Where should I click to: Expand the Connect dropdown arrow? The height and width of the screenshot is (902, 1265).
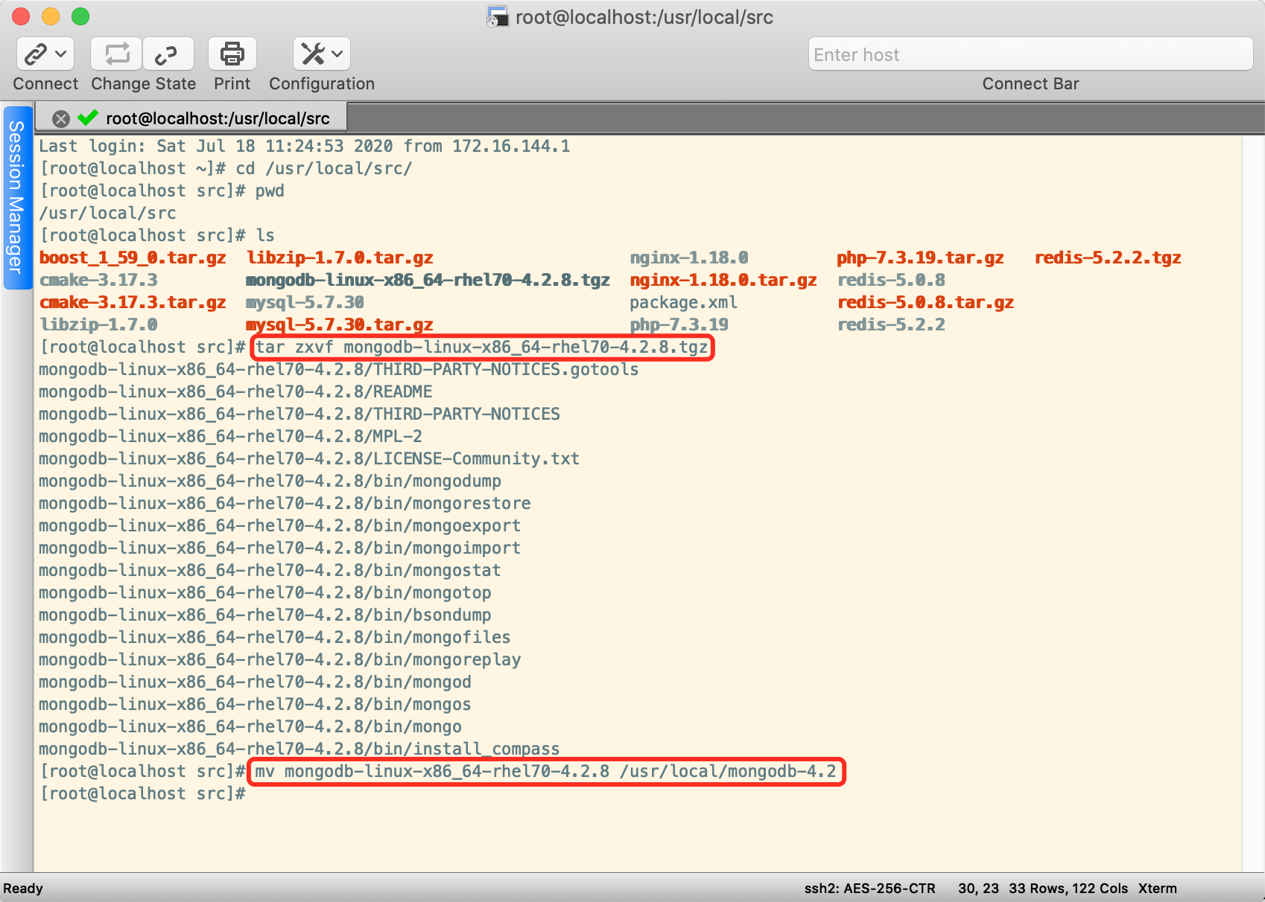[x=61, y=54]
